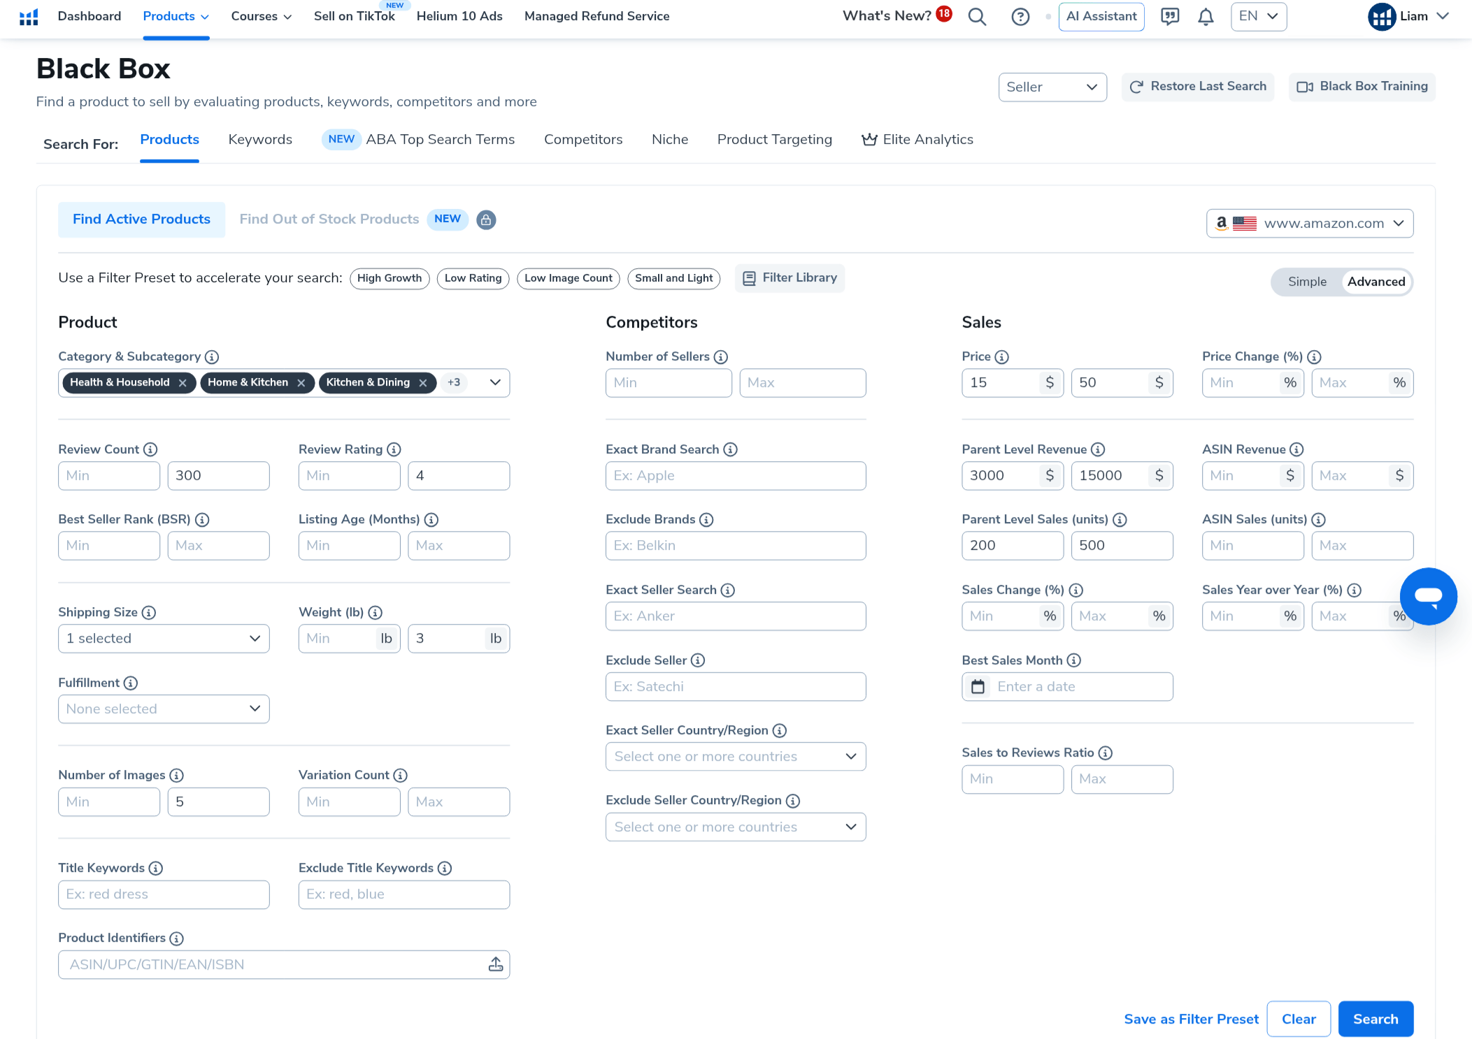Open the feedback chat icon in header
The width and height of the screenshot is (1472, 1039).
pos(1170,17)
